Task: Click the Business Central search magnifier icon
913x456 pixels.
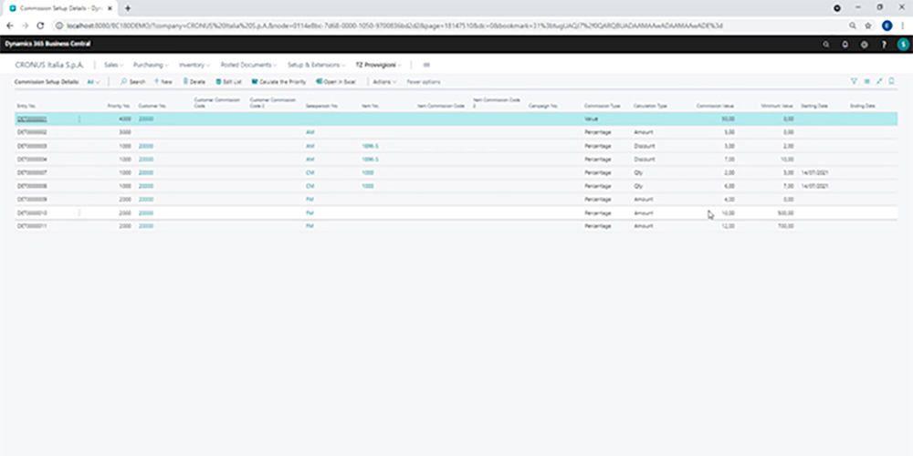Action: pos(826,44)
